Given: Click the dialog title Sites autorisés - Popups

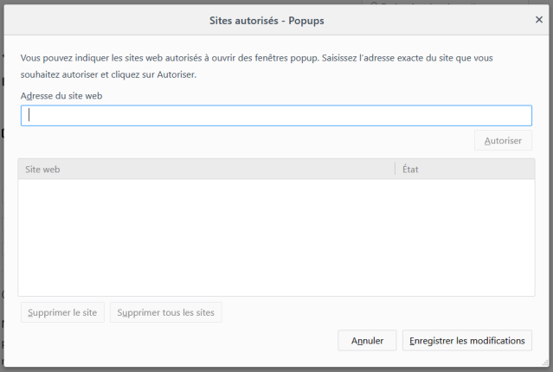Looking at the screenshot, I should pyautogui.click(x=267, y=21).
